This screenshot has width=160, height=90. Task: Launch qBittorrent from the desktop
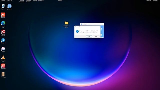(9, 7)
